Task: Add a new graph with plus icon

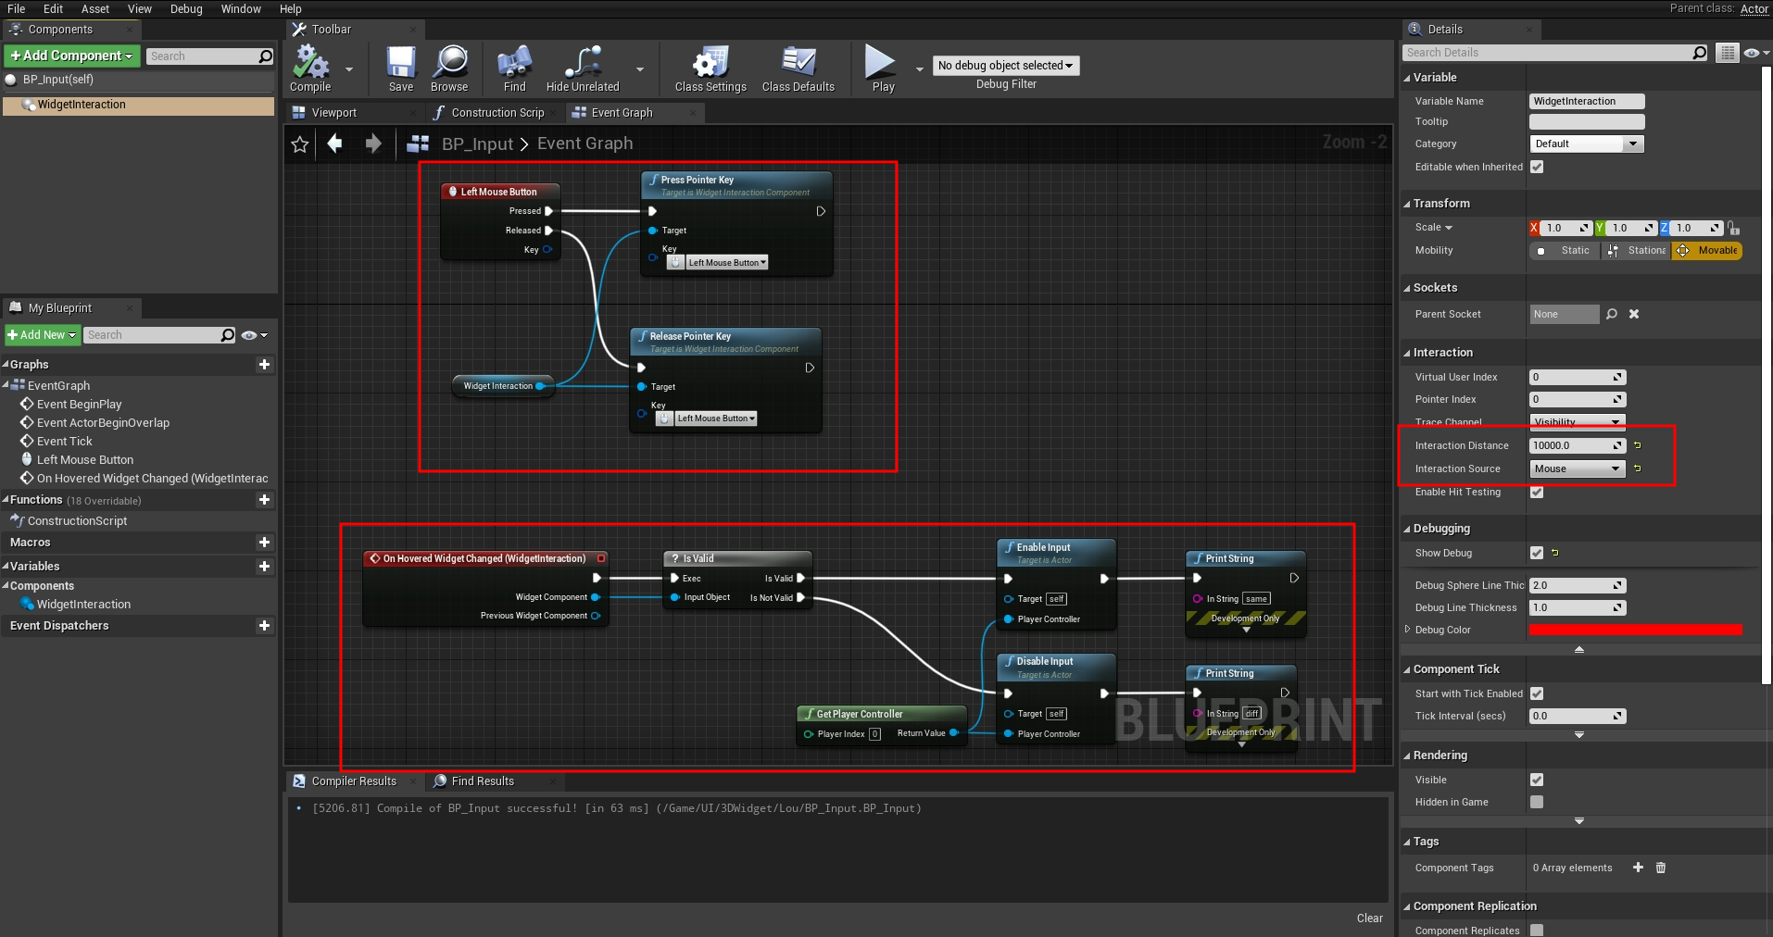Action: [265, 365]
